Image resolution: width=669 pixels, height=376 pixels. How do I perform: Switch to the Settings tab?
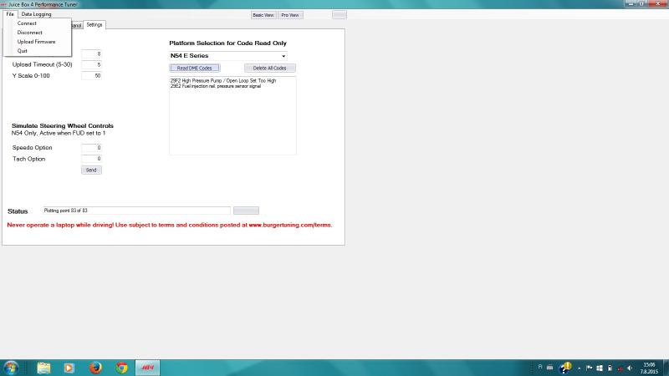(x=94, y=25)
